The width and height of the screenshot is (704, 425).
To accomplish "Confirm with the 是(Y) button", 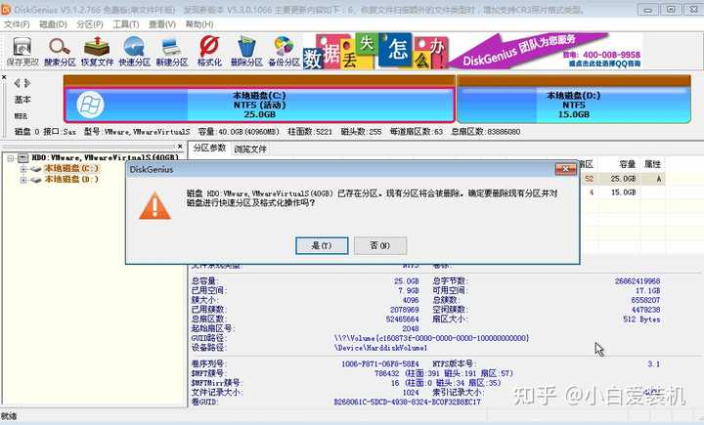I will (322, 245).
